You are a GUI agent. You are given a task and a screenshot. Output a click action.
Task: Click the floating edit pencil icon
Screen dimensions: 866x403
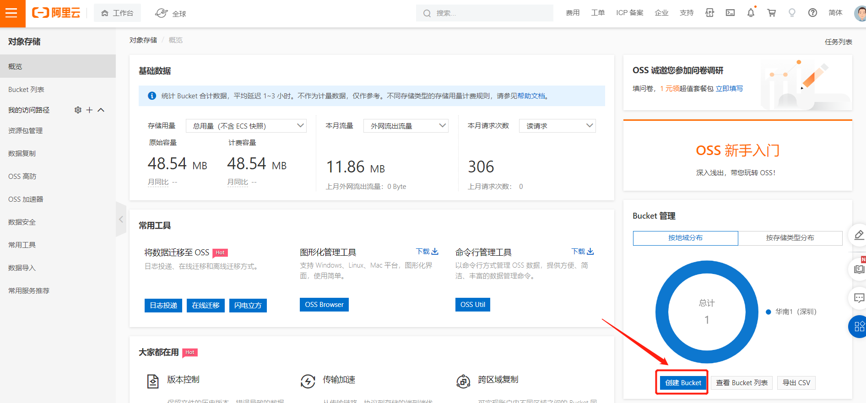(x=859, y=235)
